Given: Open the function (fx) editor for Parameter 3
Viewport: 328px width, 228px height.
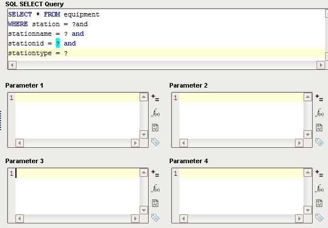Looking at the screenshot, I should [x=155, y=188].
